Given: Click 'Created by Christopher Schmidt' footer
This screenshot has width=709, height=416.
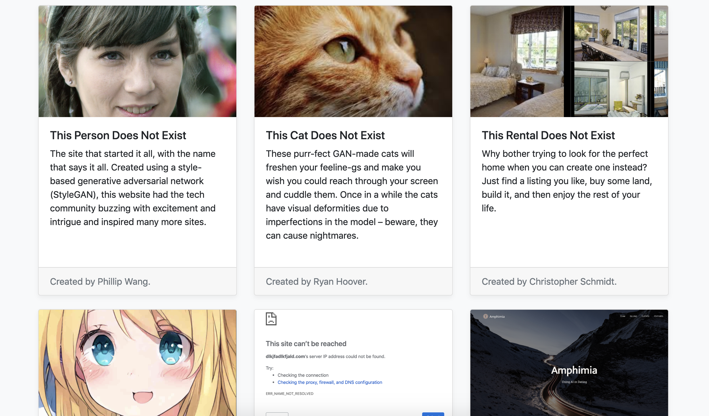Looking at the screenshot, I should (549, 281).
